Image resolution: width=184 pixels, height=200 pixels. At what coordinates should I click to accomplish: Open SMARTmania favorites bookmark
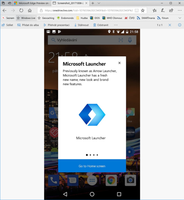point(146,18)
